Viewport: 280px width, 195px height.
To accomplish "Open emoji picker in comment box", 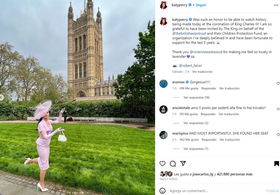I will [x=162, y=191].
